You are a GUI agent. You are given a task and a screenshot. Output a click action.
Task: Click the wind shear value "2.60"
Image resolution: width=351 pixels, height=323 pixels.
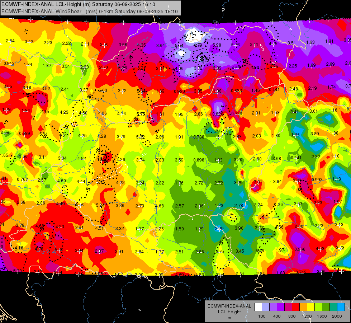coord(257,159)
